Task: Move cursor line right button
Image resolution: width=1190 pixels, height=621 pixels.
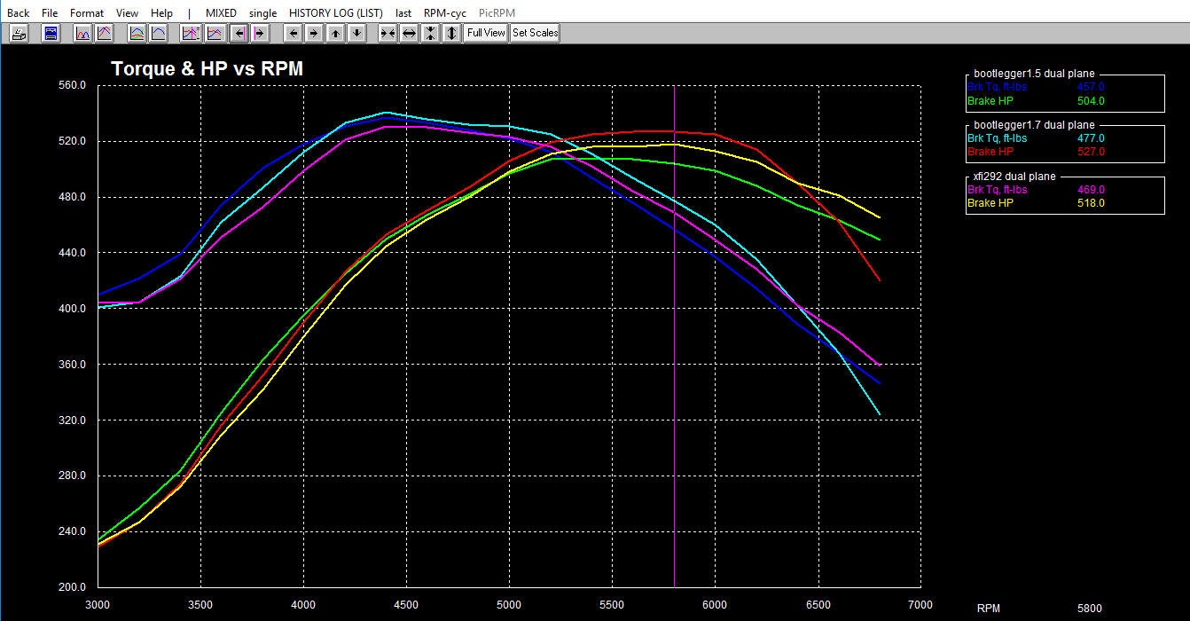Action: [259, 34]
